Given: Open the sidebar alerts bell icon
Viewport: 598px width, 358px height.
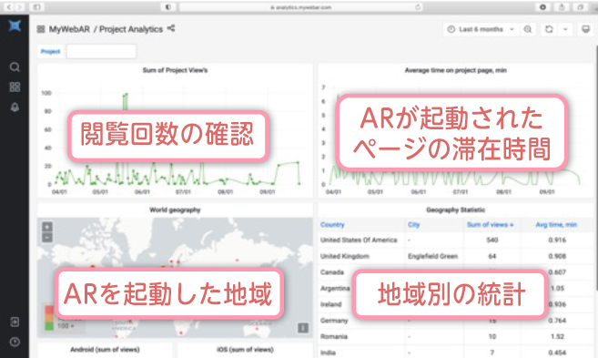Looking at the screenshot, I should point(15,107).
